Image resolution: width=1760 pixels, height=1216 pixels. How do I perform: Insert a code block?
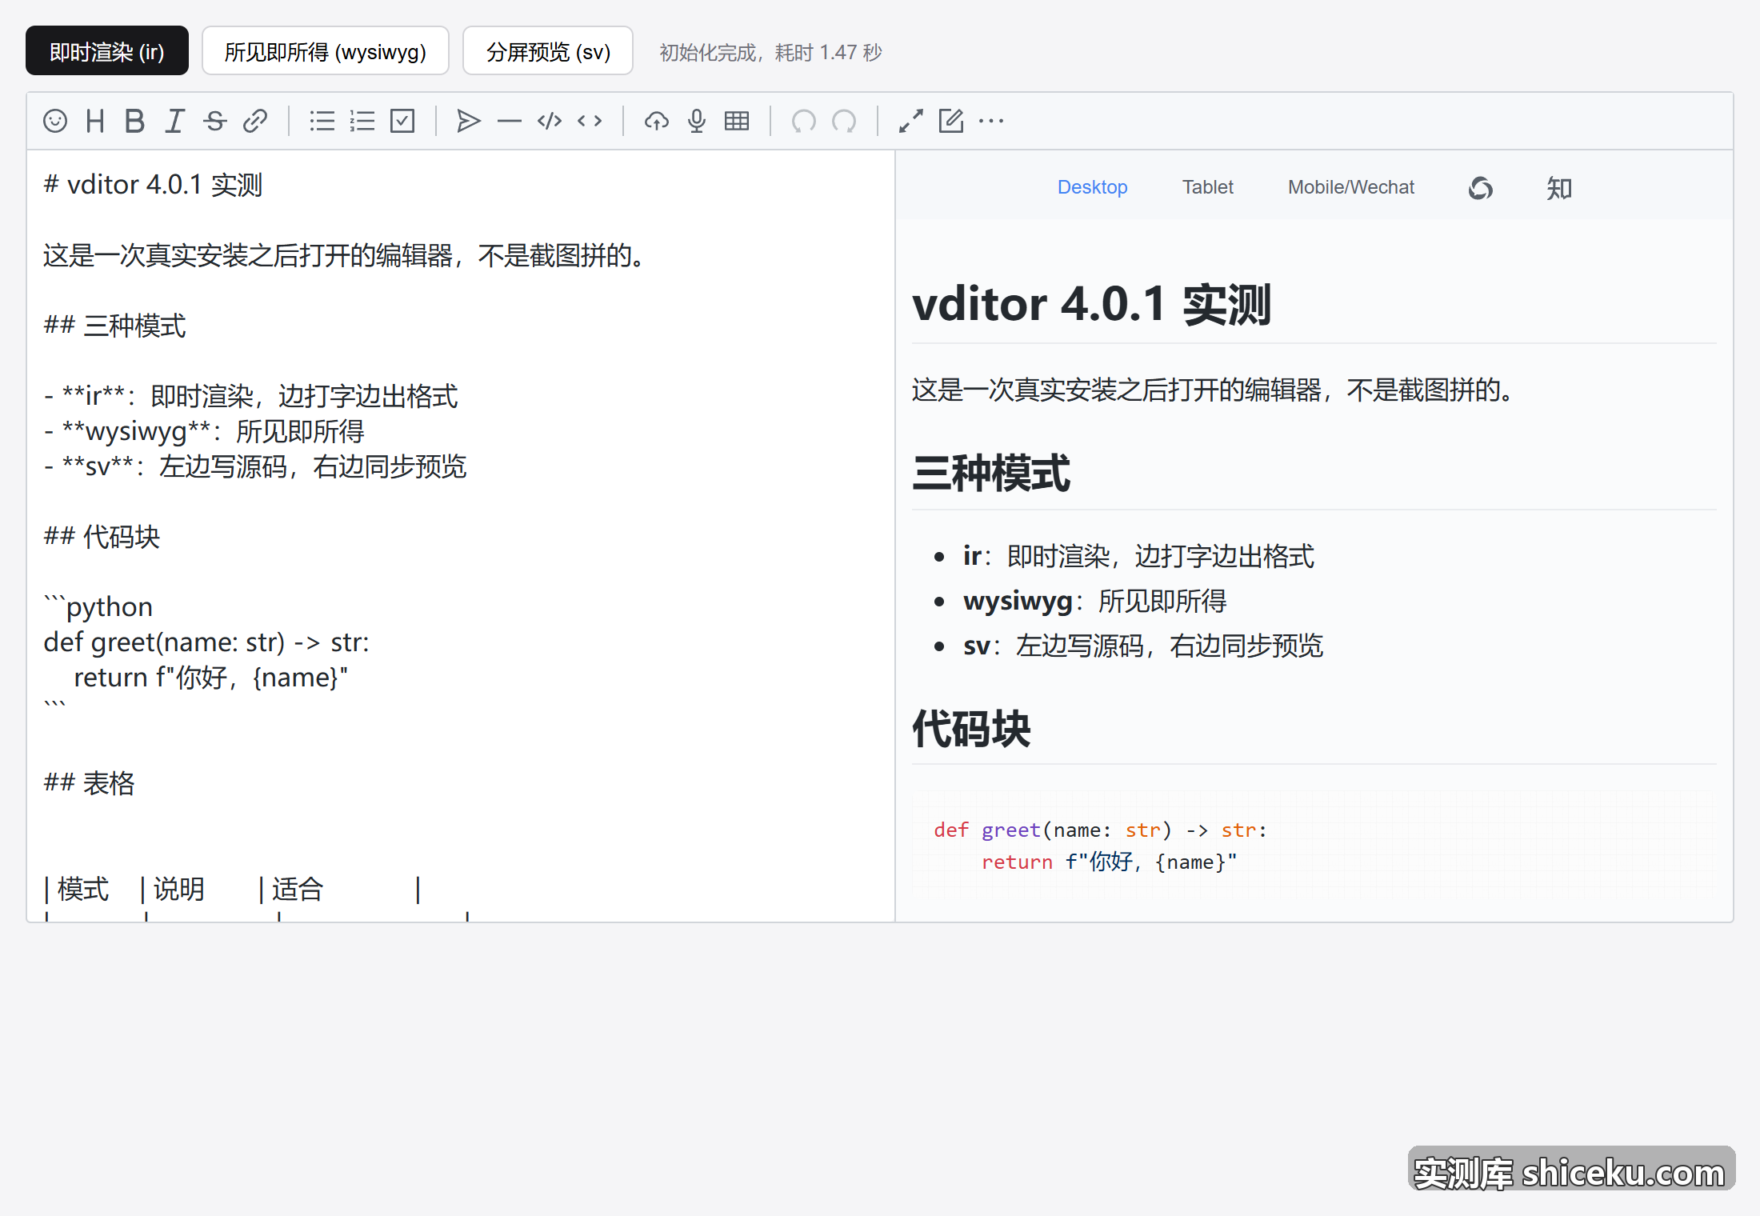coord(550,121)
